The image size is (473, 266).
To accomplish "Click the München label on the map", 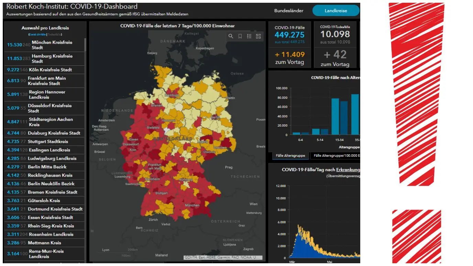I will 192,205.
